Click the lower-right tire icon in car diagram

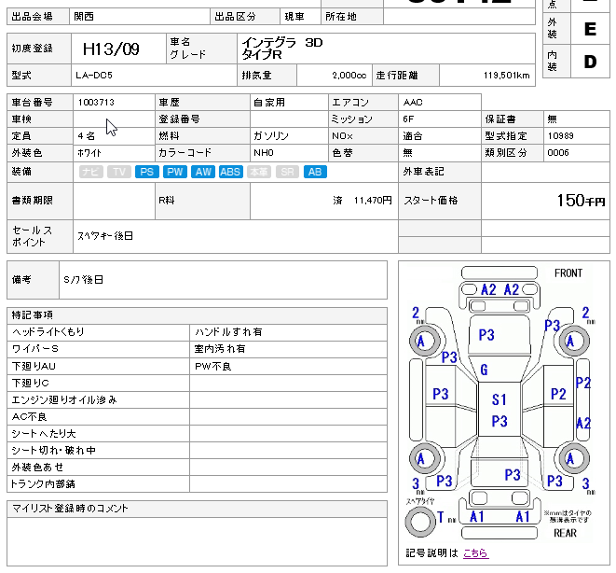click(577, 459)
